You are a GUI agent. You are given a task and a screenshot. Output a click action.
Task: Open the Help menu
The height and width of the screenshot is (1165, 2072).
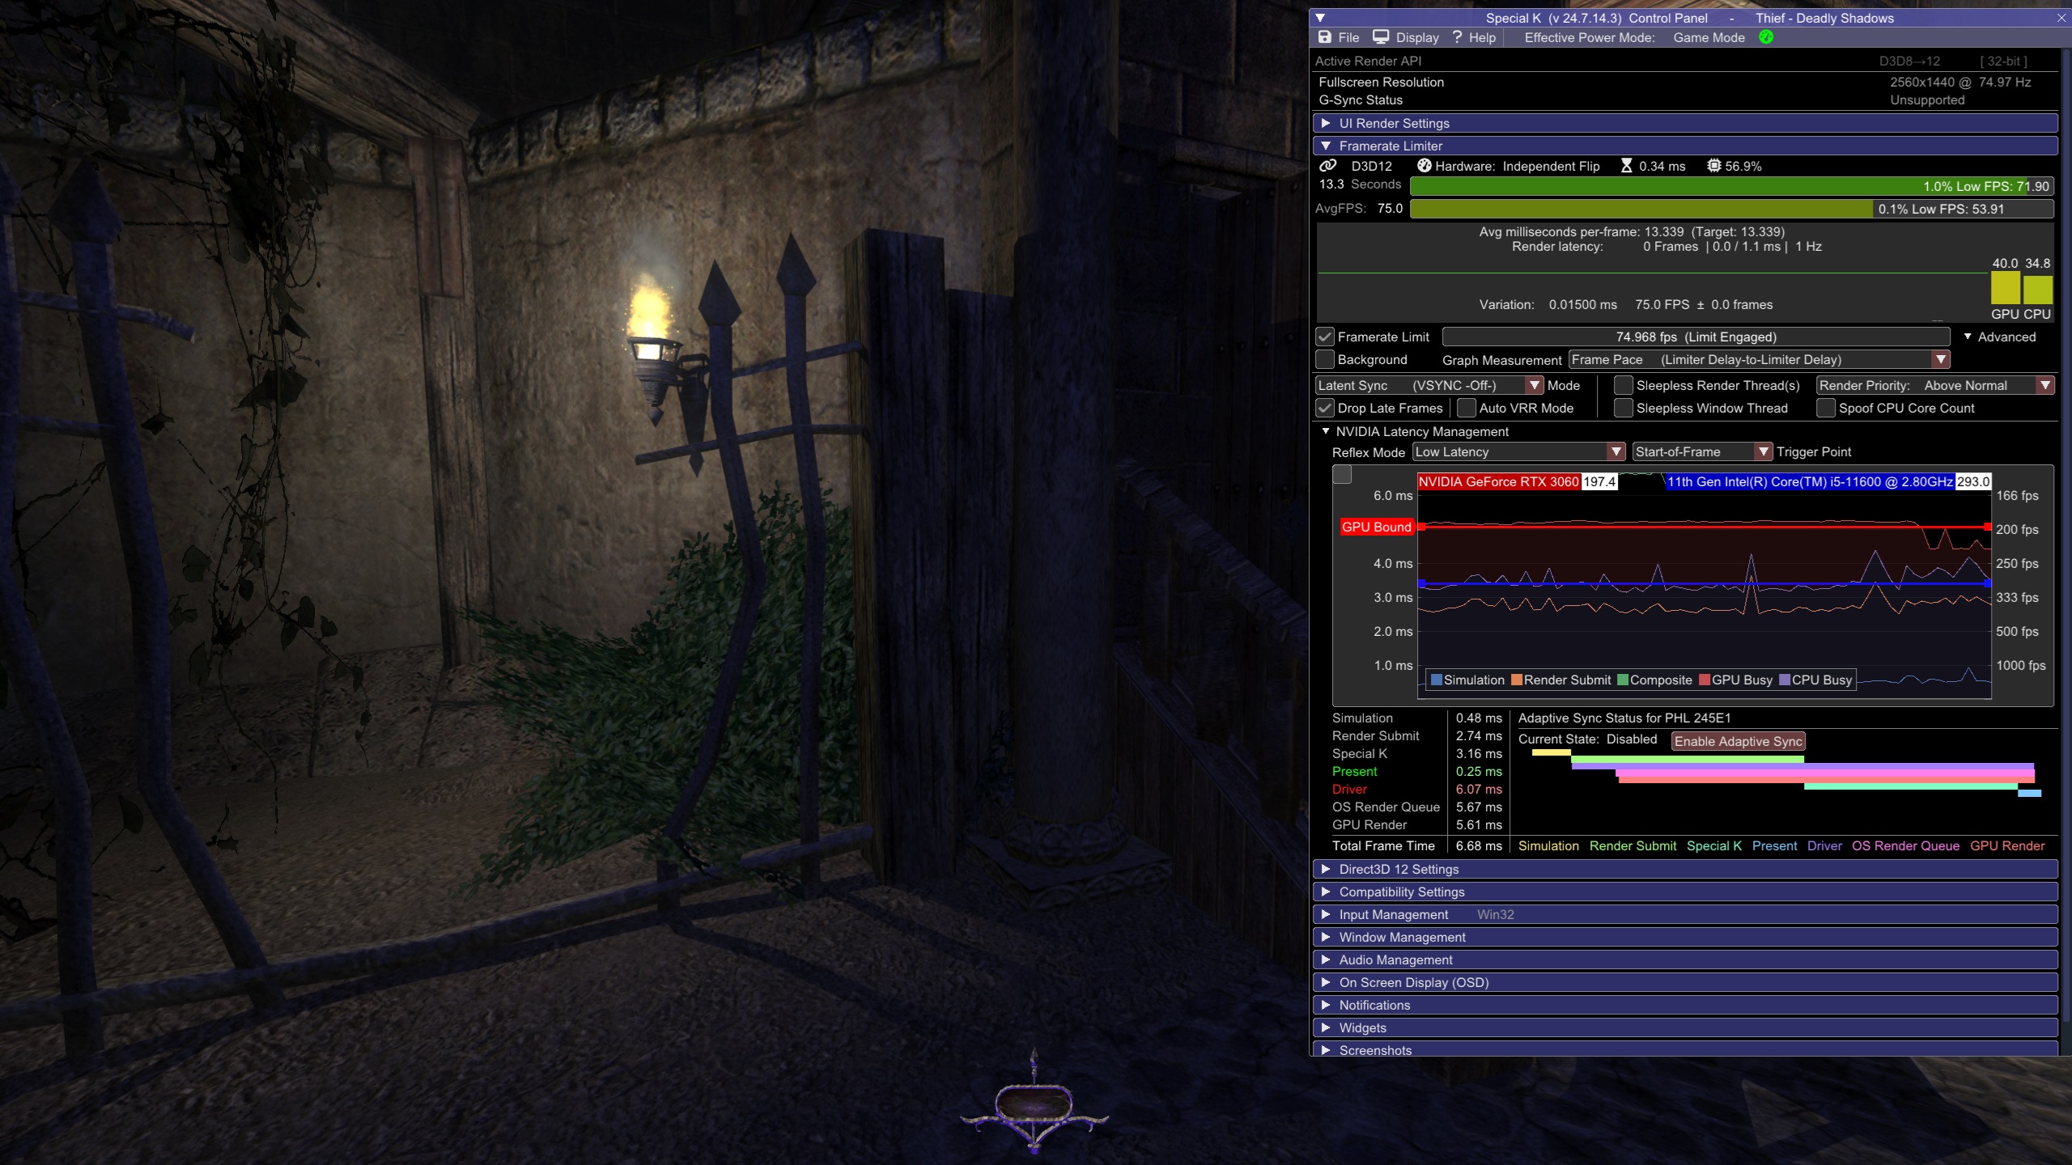pyautogui.click(x=1474, y=37)
